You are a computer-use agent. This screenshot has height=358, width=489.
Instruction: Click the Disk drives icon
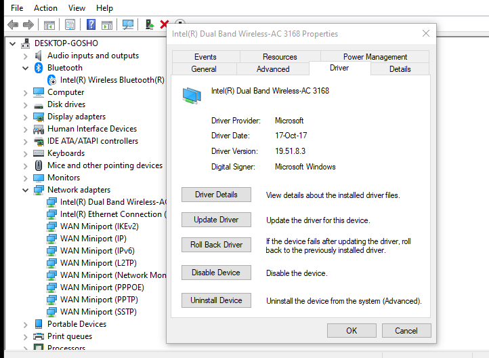(39, 105)
